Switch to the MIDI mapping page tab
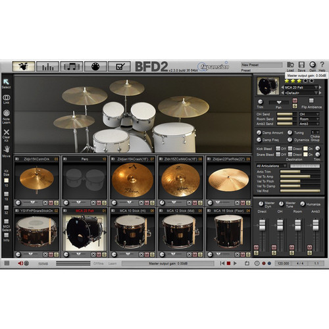This screenshot has height=329, width=329. coord(95,66)
